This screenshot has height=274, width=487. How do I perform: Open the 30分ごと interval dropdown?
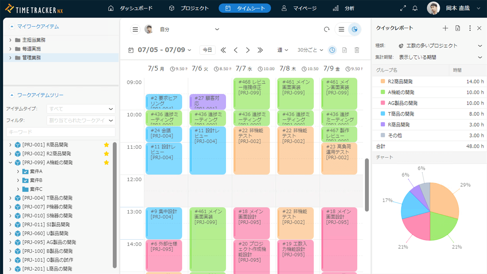tap(310, 50)
